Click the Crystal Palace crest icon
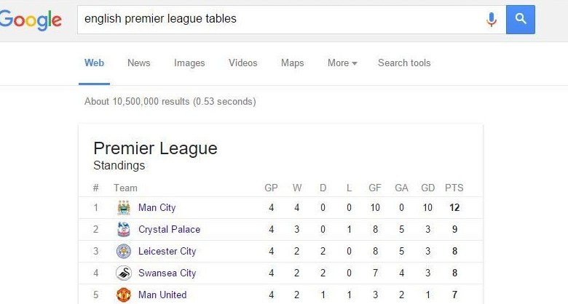This screenshot has width=568, height=304. [124, 229]
